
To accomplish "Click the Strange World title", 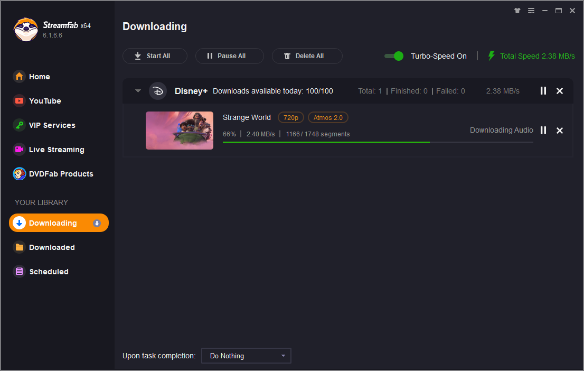I will click(x=247, y=117).
